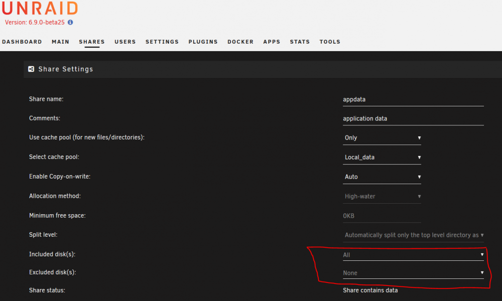
Task: Expand the Select cache pool dropdown
Action: pyautogui.click(x=382, y=158)
